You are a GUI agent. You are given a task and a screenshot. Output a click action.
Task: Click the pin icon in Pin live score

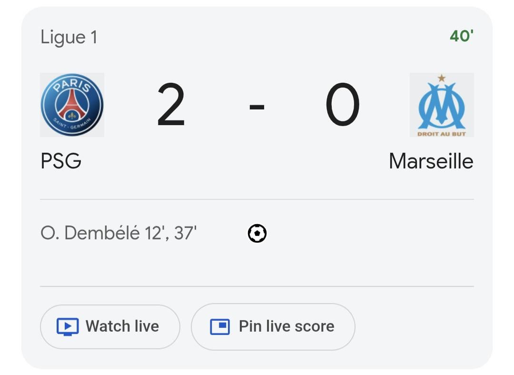point(220,327)
